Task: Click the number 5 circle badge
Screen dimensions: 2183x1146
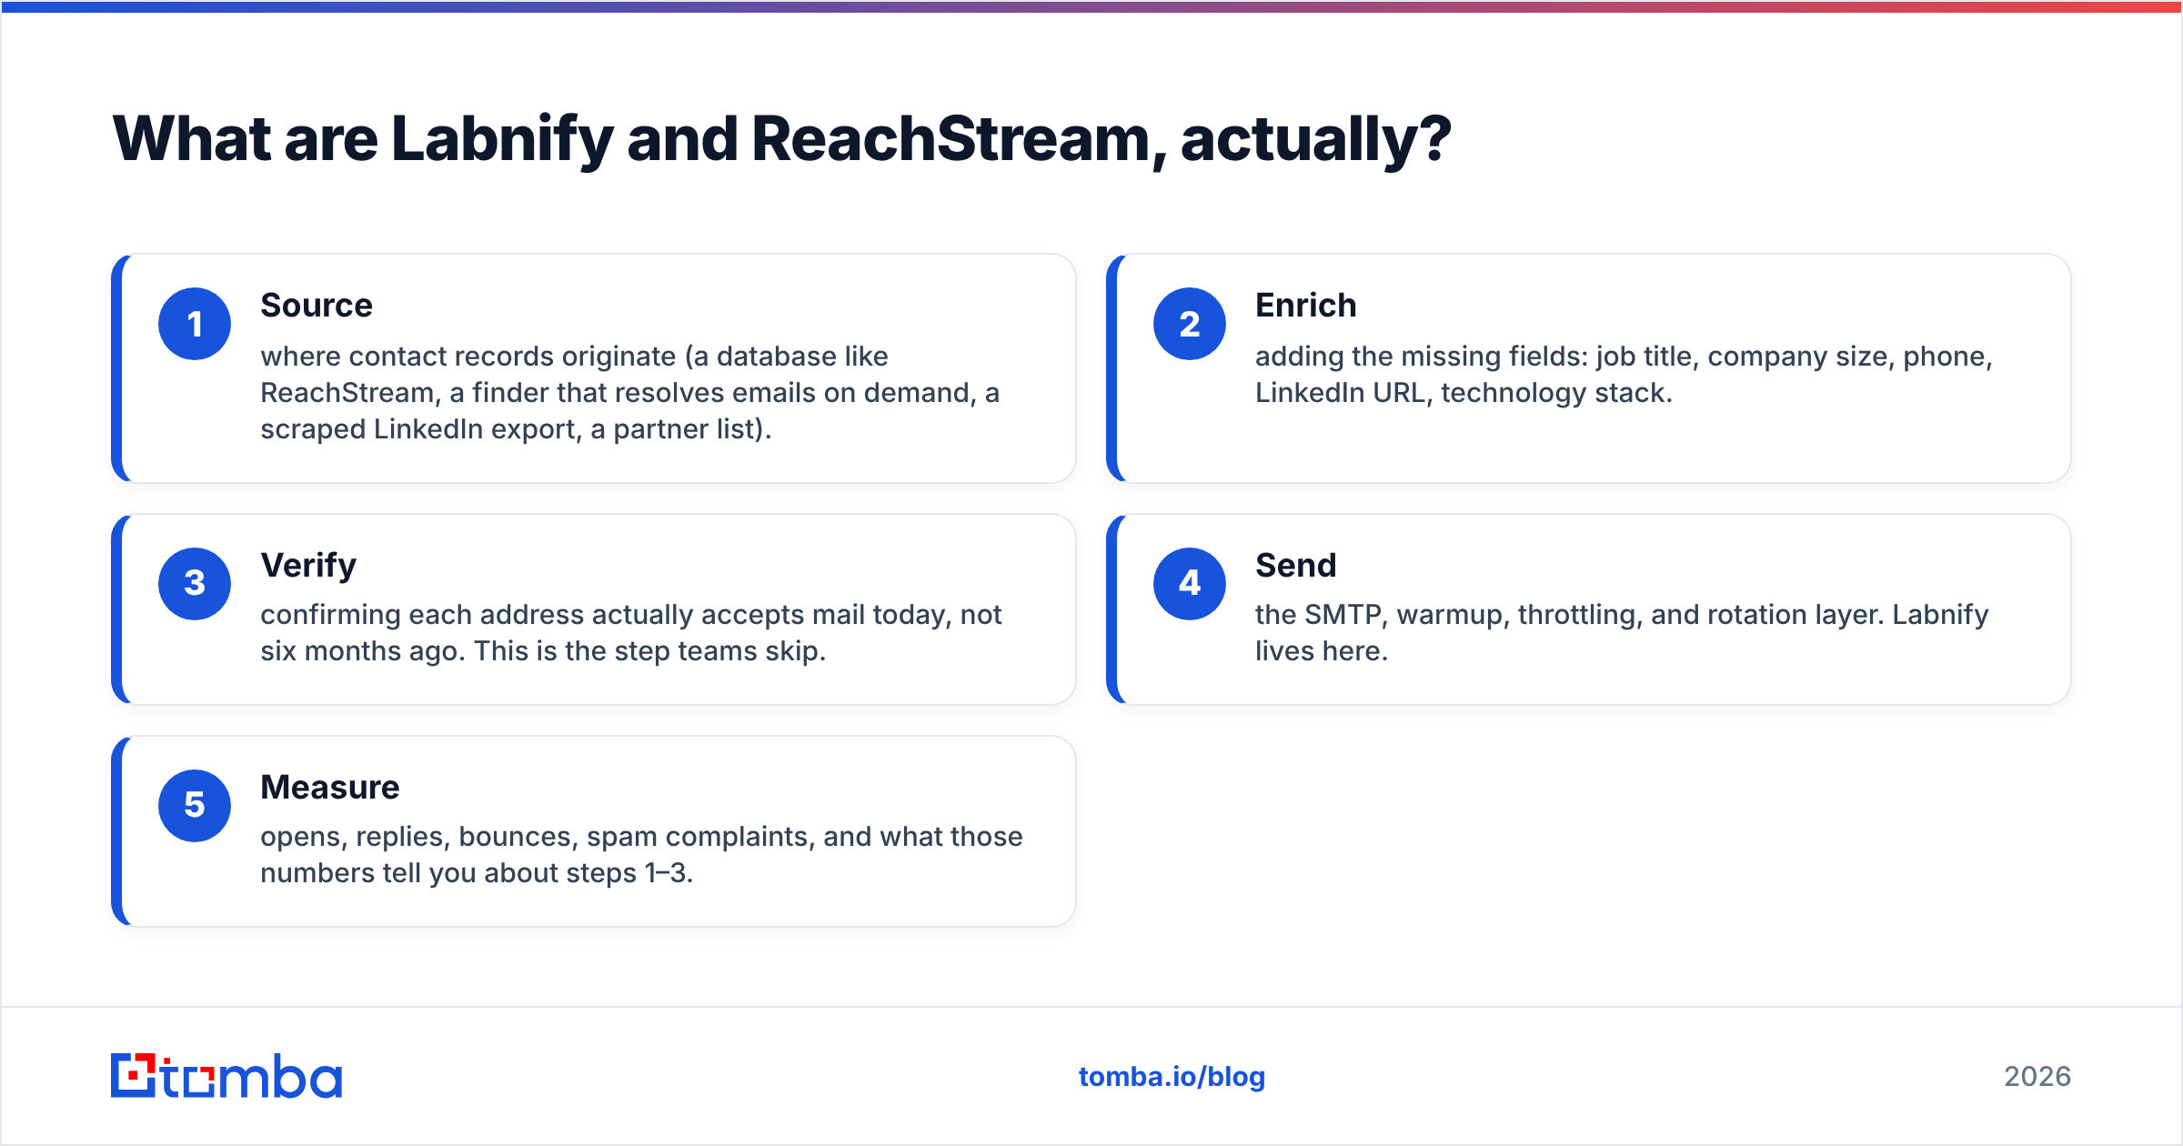Action: [x=195, y=805]
